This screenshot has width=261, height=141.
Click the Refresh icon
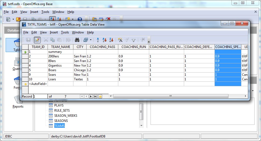tap(86, 40)
